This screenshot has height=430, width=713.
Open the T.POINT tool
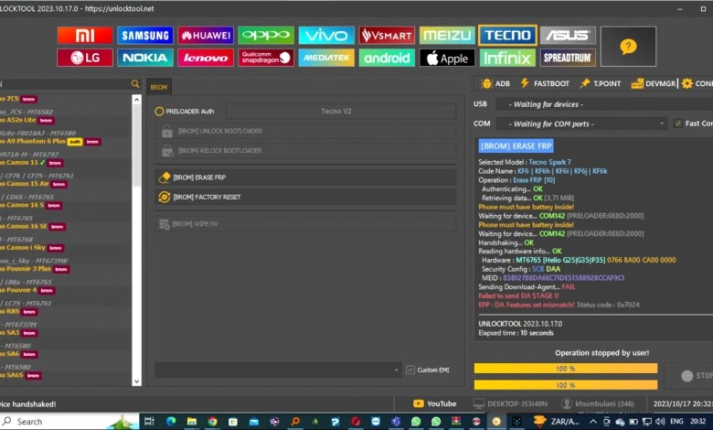(x=601, y=84)
